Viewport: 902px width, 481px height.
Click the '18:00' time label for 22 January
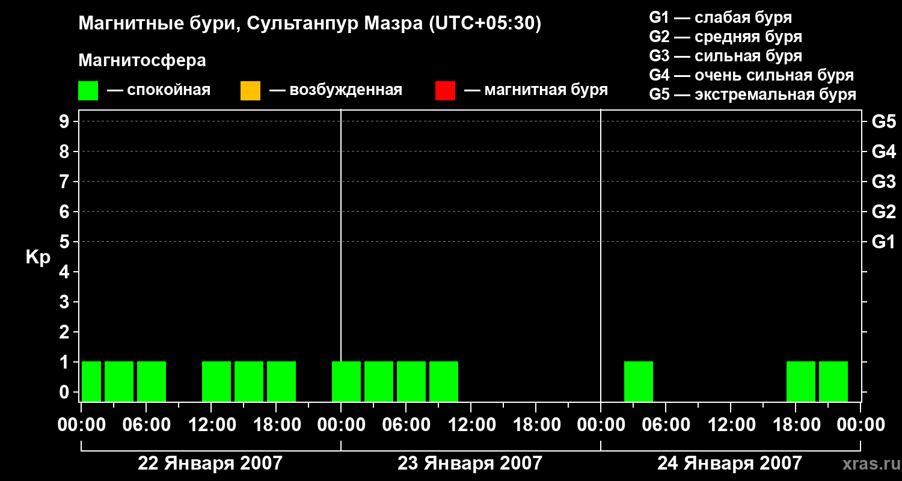click(x=276, y=425)
